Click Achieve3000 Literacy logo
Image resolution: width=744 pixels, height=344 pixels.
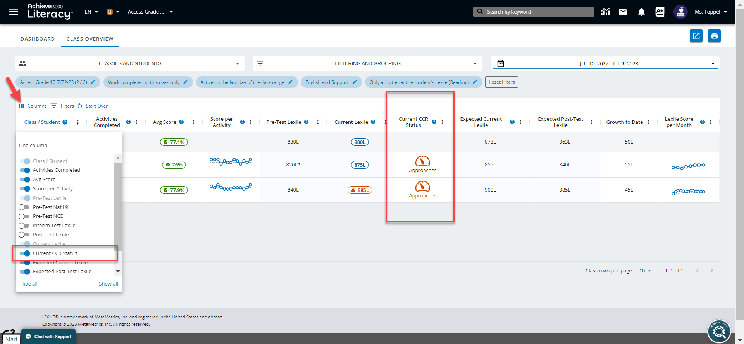point(49,12)
